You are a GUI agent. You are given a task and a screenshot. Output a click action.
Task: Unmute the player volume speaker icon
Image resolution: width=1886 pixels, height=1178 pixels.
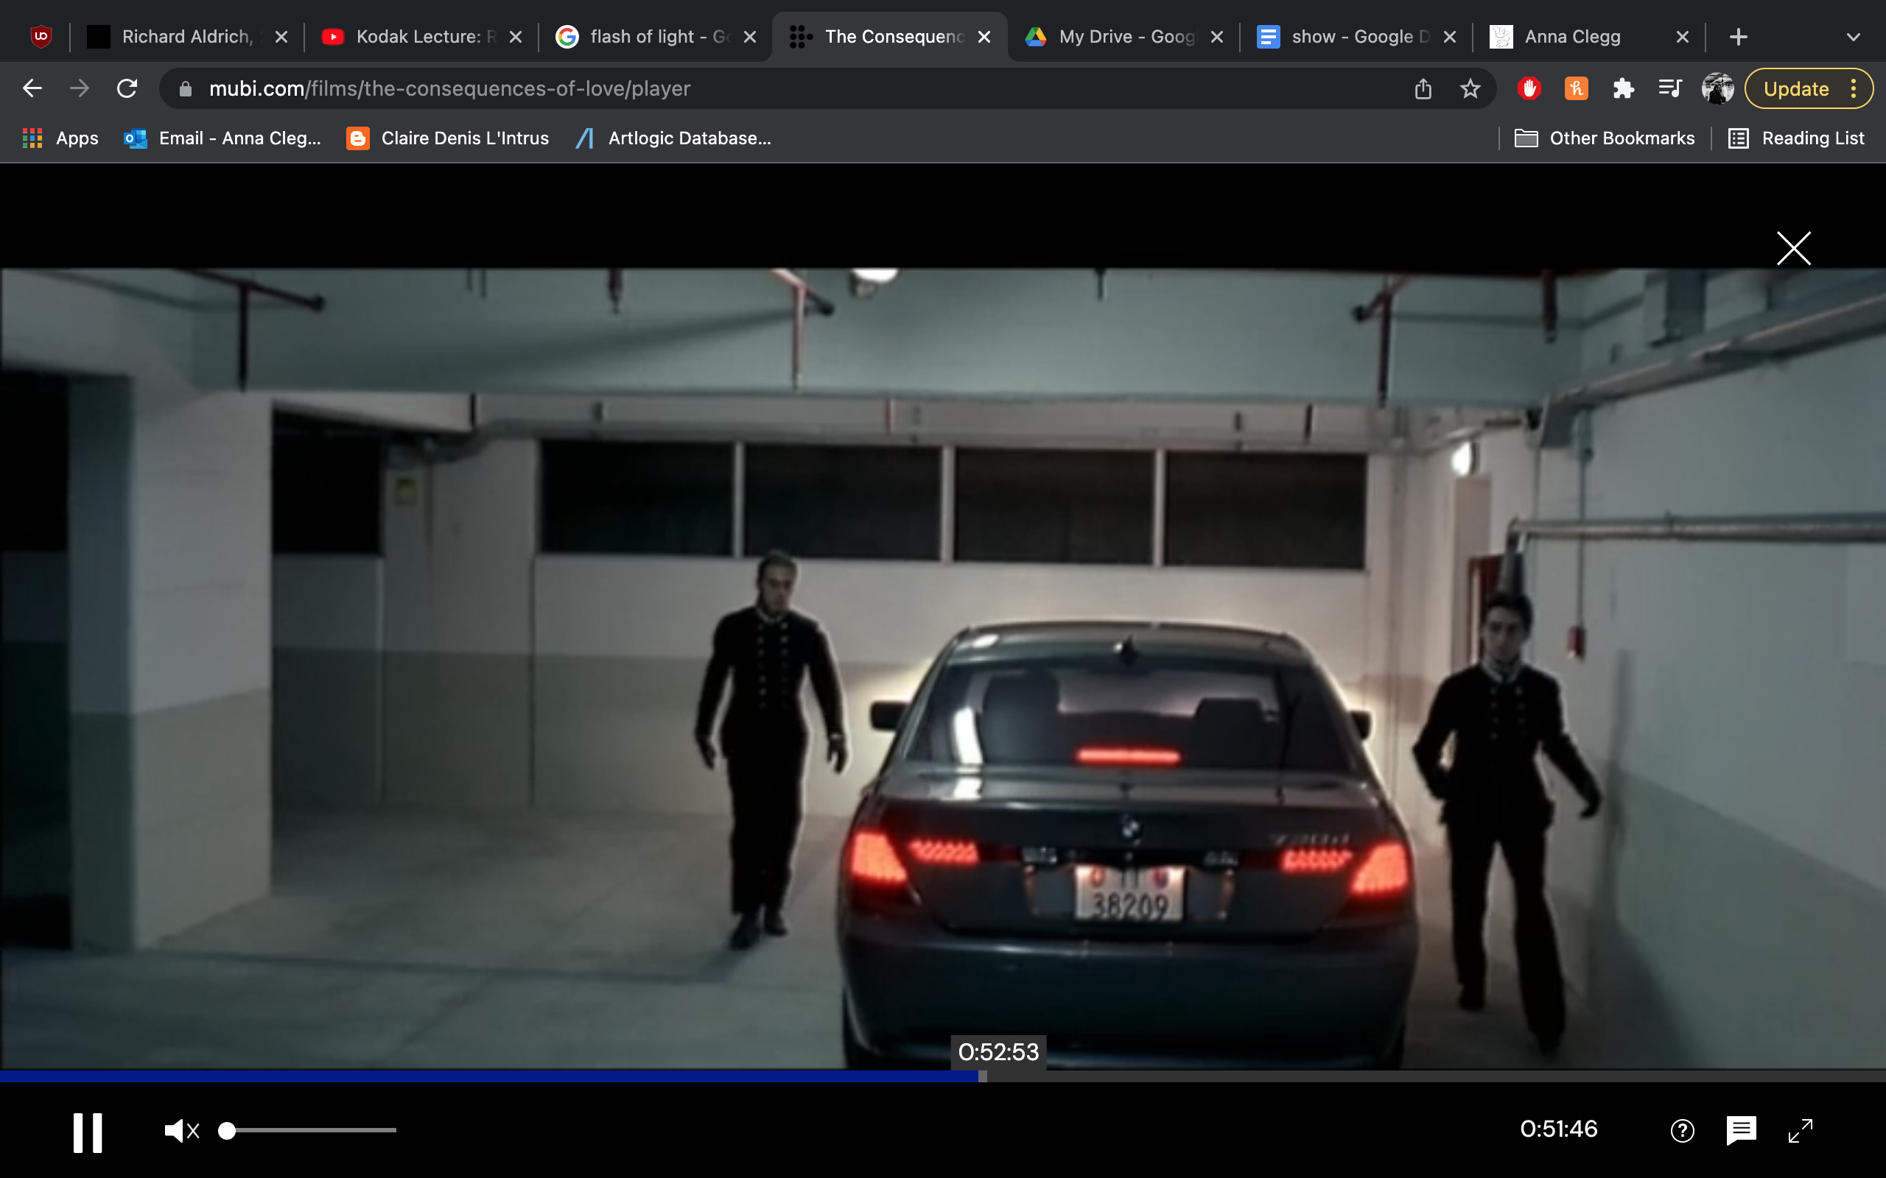click(181, 1130)
